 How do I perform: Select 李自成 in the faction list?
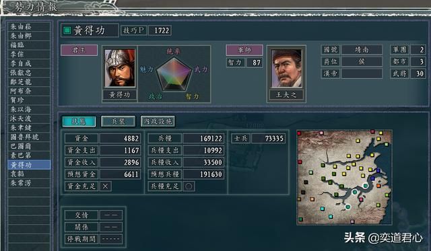pyautogui.click(x=29, y=63)
